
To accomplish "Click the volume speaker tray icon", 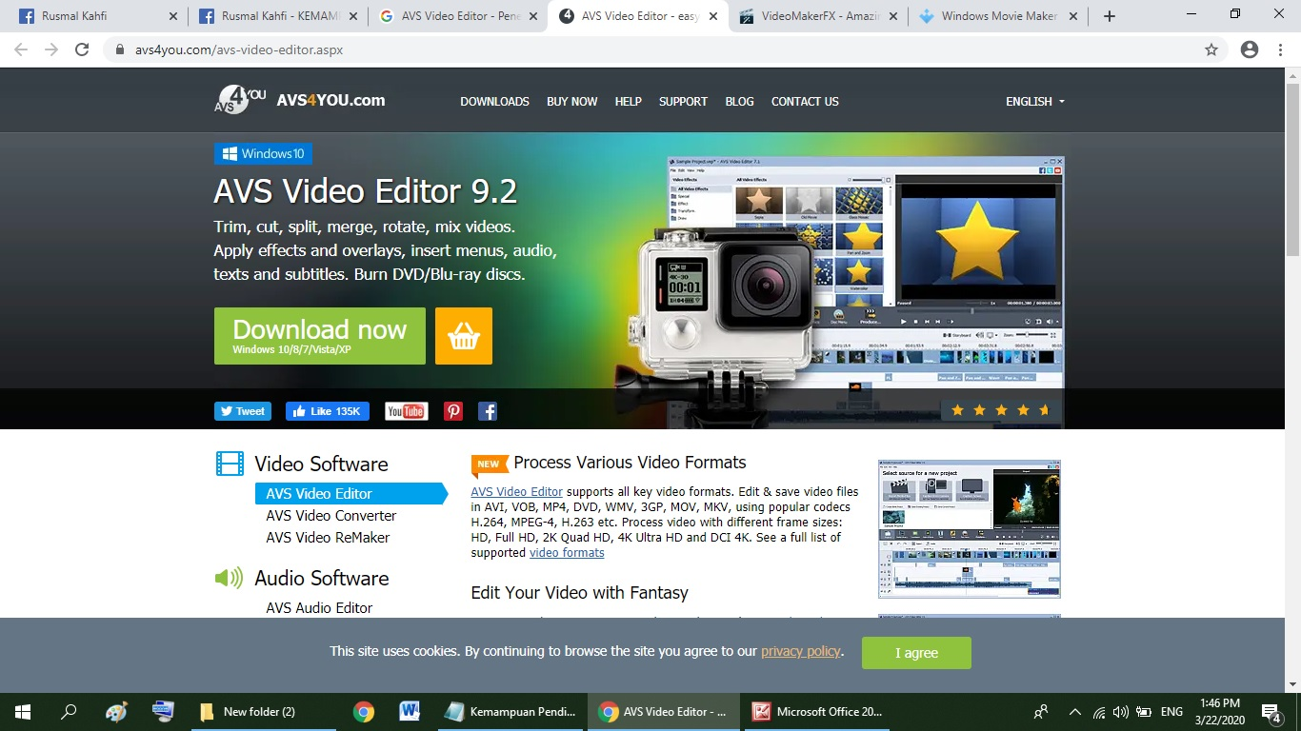I will [x=1121, y=712].
